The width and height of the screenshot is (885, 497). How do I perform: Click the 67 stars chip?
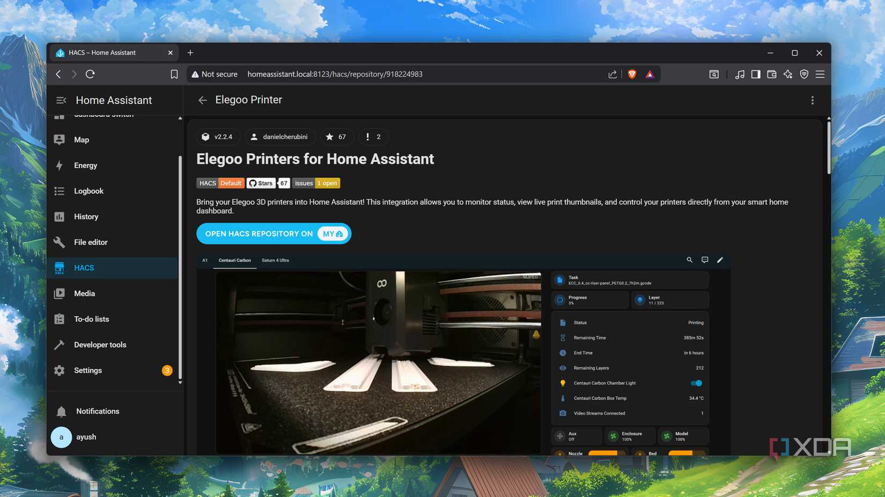tap(336, 137)
